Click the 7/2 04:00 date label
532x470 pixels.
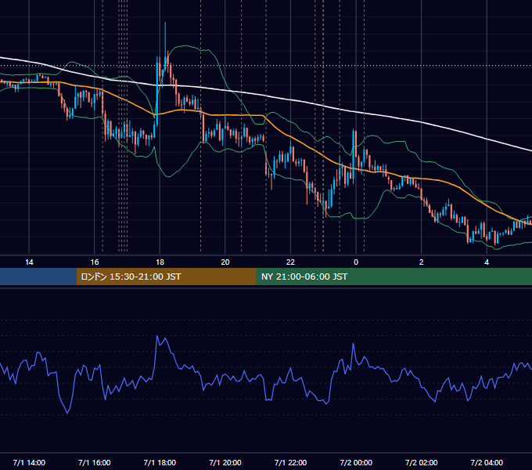coord(487,462)
